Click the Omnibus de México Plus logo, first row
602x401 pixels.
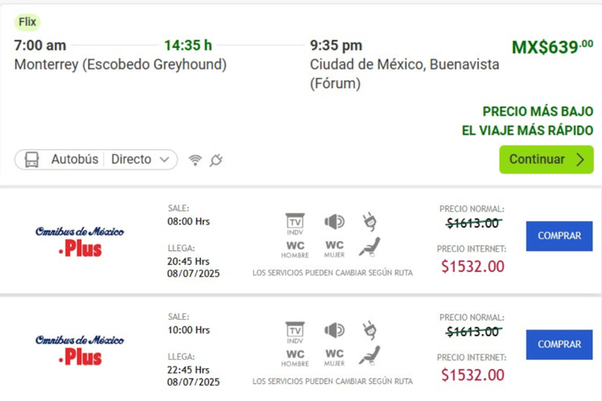tap(79, 241)
